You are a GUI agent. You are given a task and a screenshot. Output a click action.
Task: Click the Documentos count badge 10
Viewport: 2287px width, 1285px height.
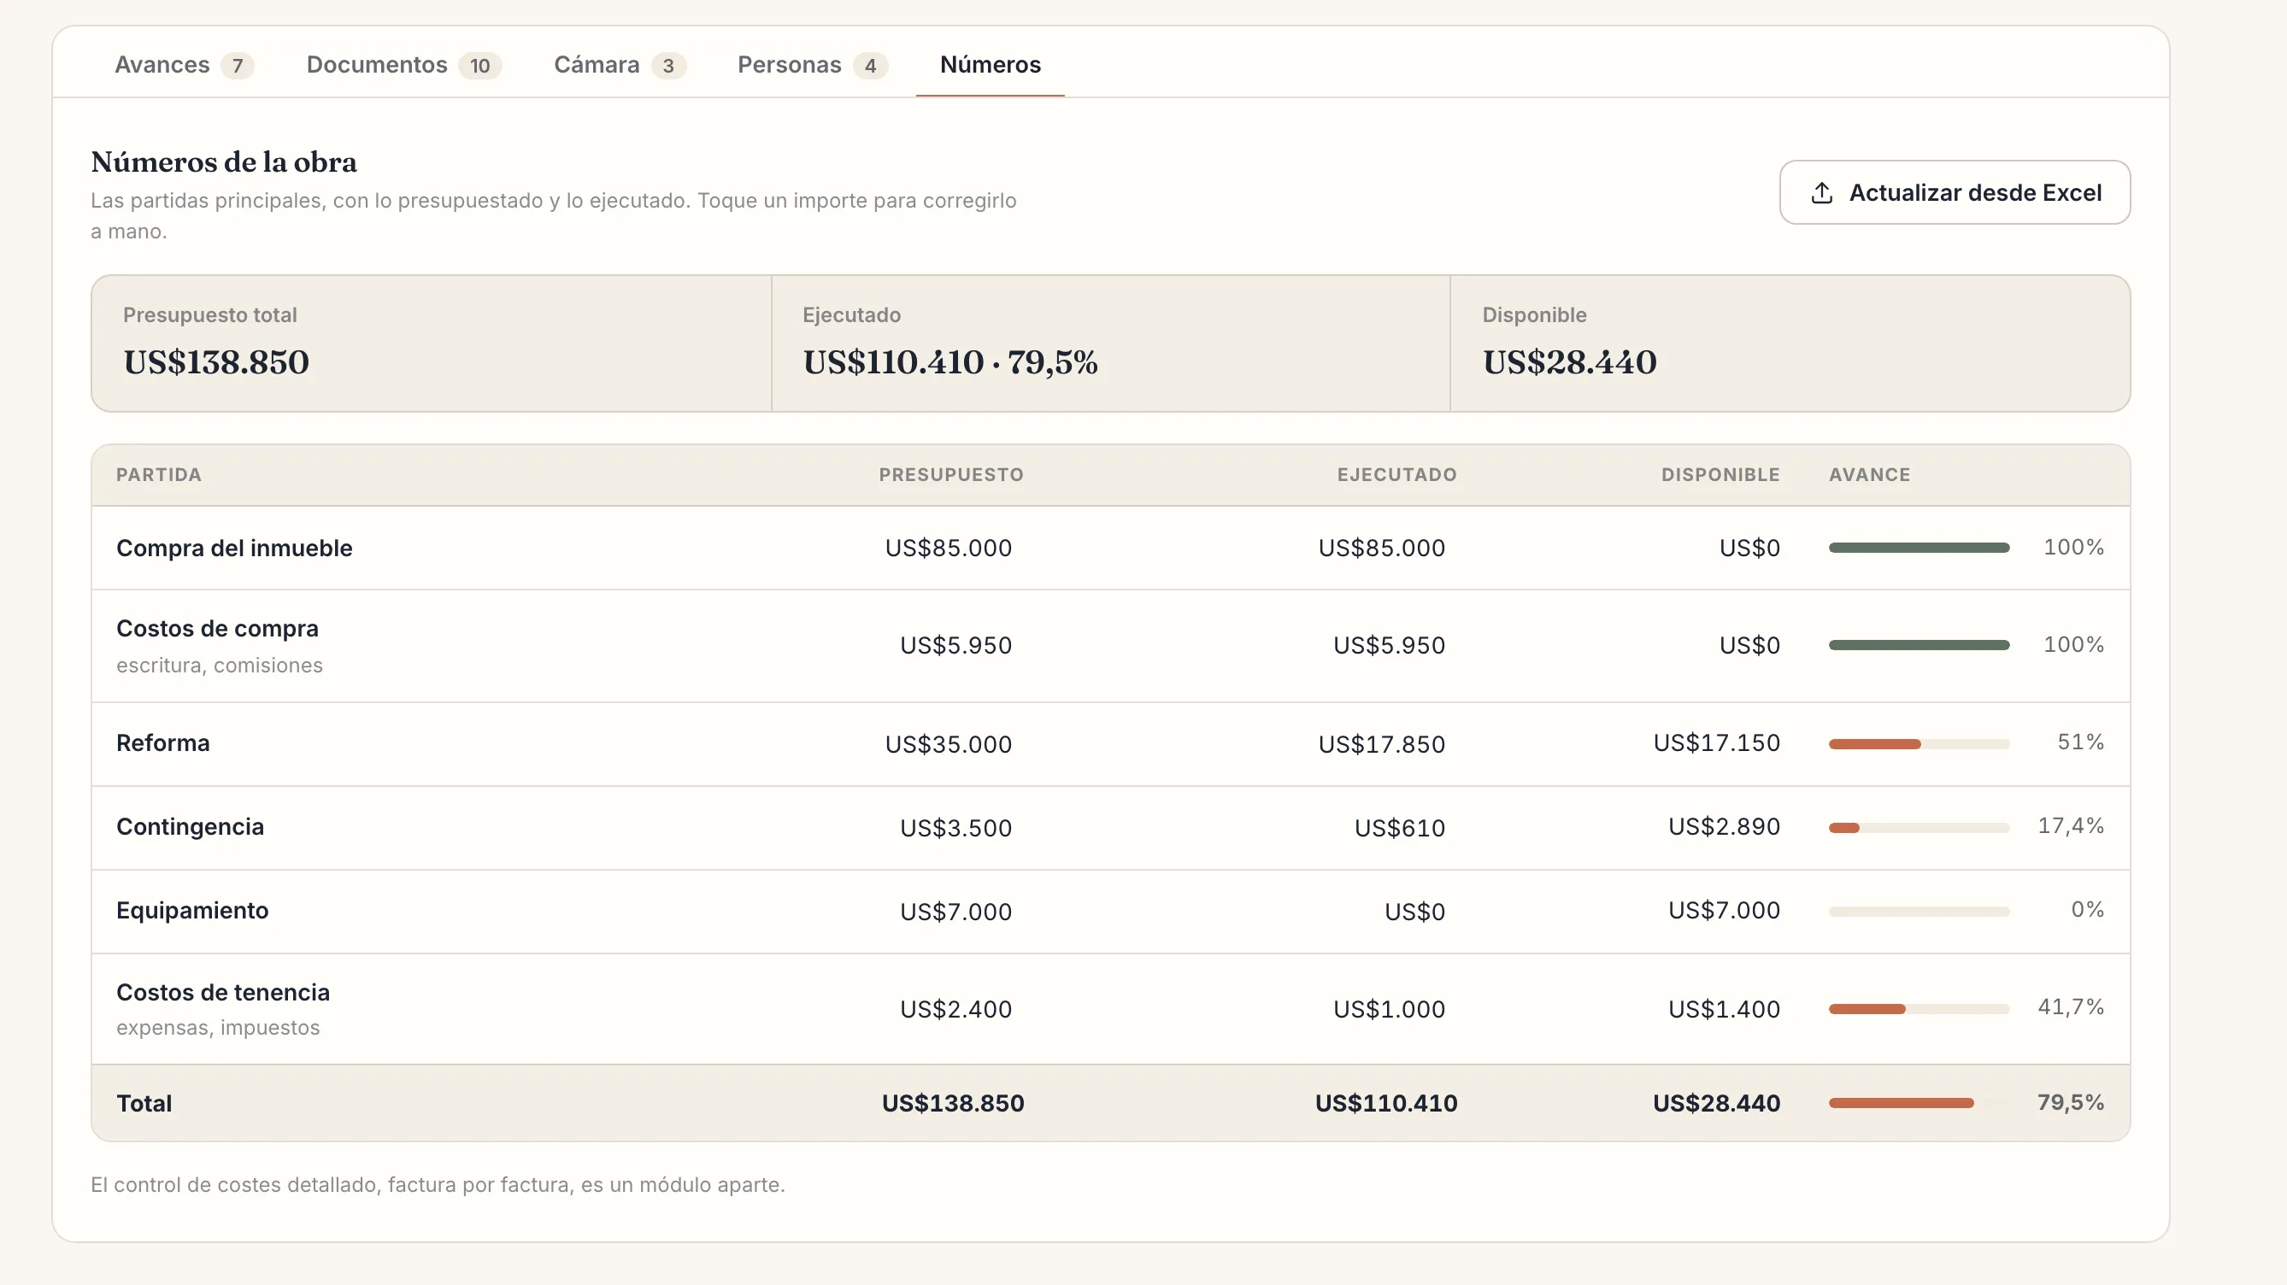click(x=480, y=66)
